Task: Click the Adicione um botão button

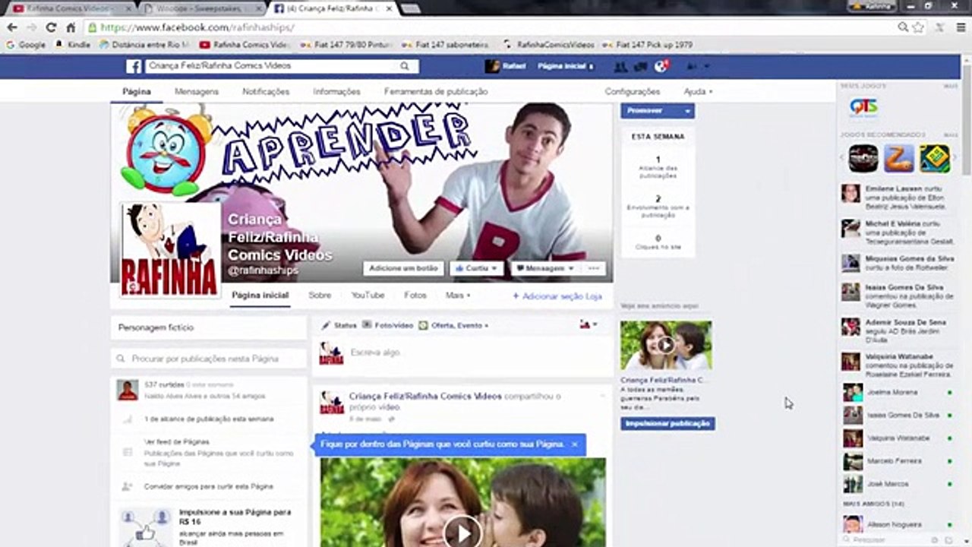Action: coord(404,268)
